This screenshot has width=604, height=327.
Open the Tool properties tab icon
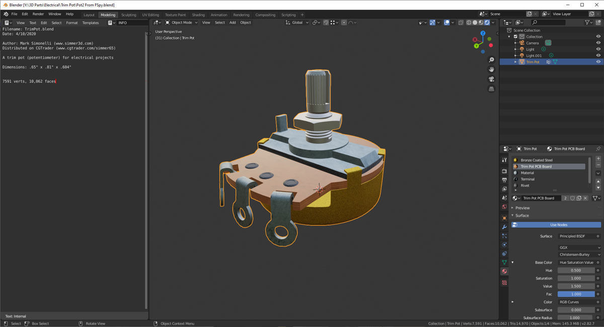[504, 160]
